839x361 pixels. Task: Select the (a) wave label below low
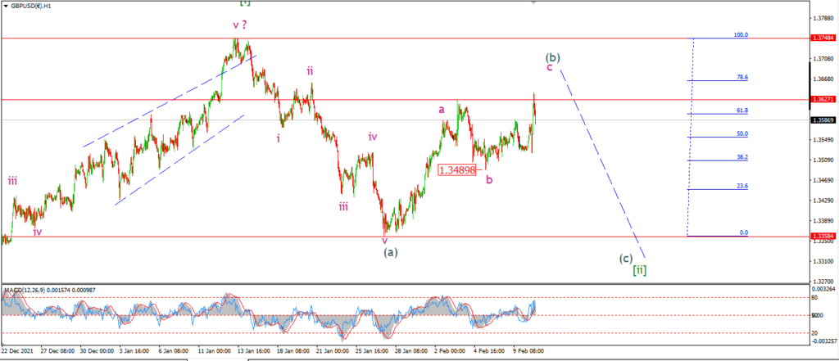pos(391,252)
